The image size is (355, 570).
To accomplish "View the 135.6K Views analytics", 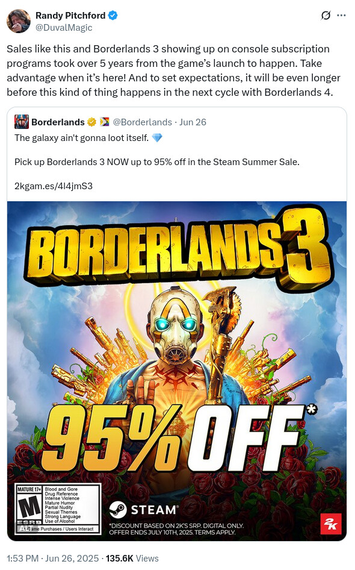I will coord(132,559).
